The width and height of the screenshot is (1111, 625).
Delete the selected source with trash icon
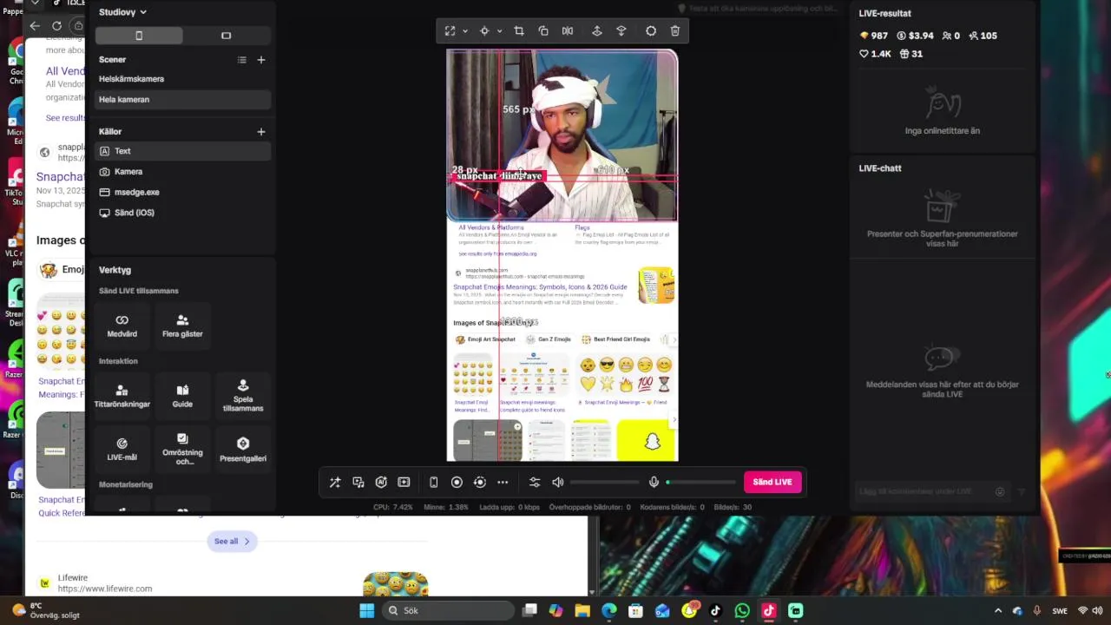675,31
